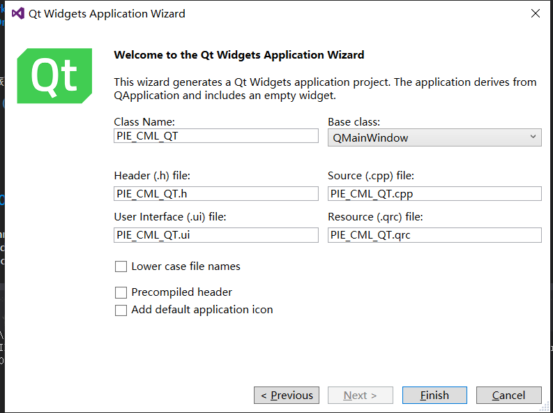Image resolution: width=553 pixels, height=413 pixels.
Task: Close the Qt Widgets Application Wizard dialog
Action: pos(536,13)
